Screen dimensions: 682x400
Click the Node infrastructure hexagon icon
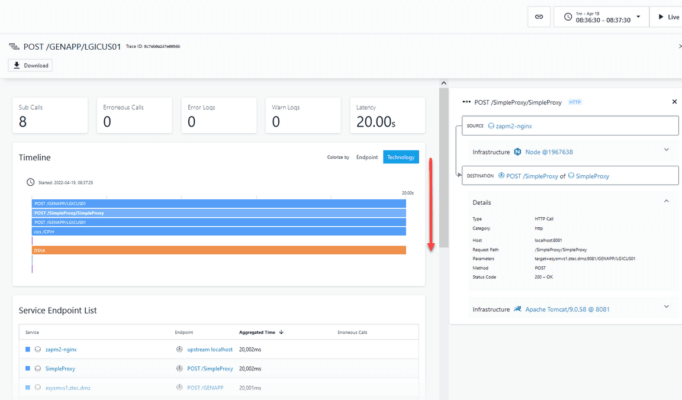[x=517, y=152]
